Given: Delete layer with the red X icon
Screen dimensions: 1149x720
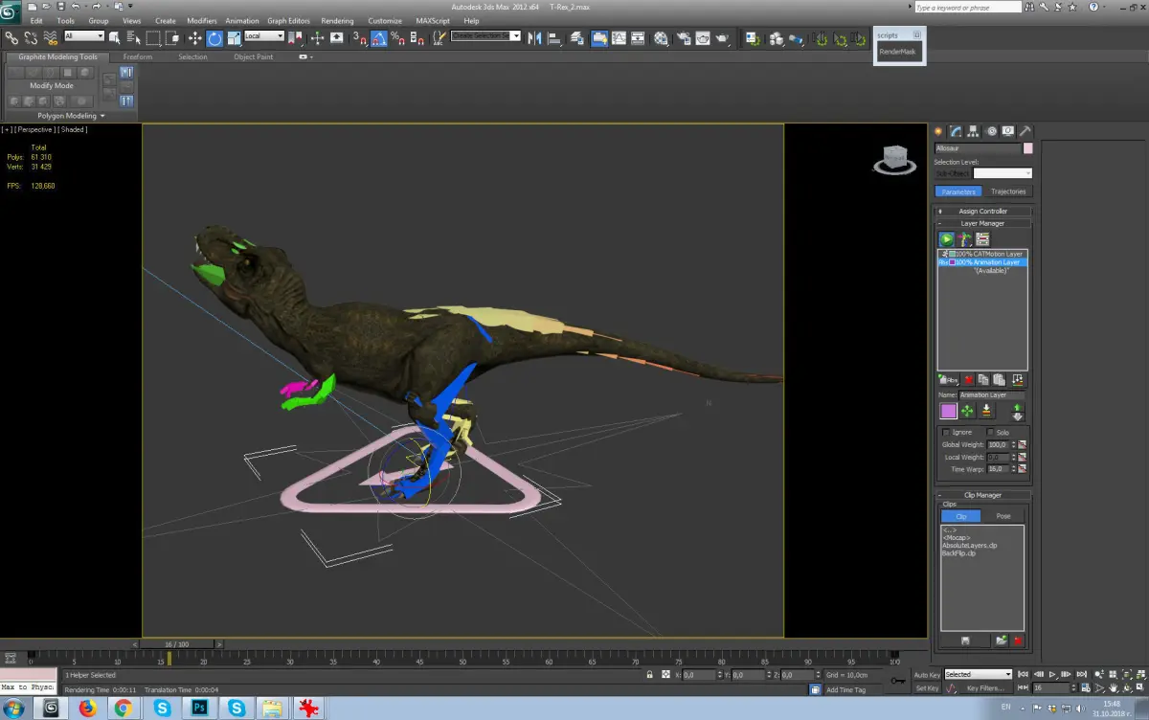Looking at the screenshot, I should pyautogui.click(x=969, y=380).
